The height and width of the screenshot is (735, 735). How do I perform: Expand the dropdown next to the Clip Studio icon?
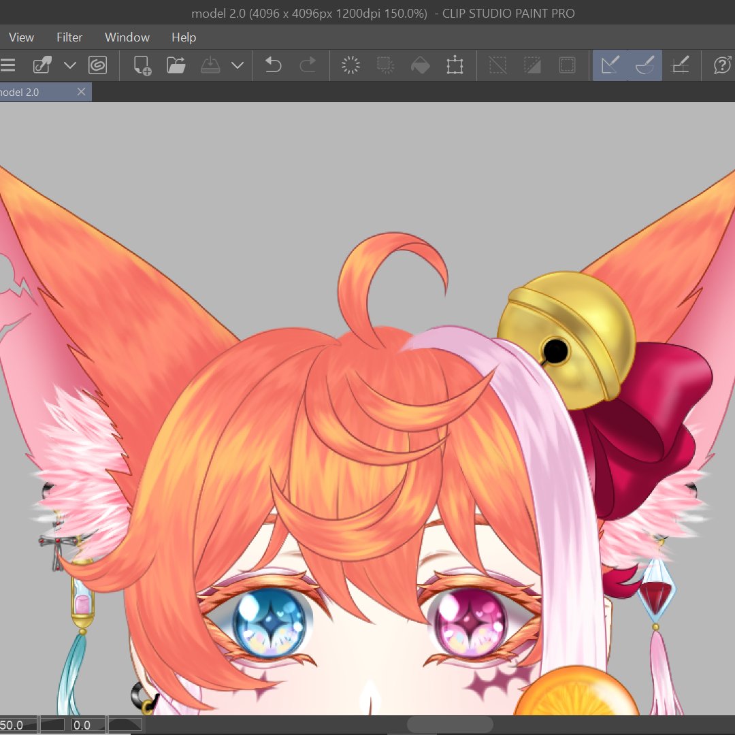click(x=70, y=65)
